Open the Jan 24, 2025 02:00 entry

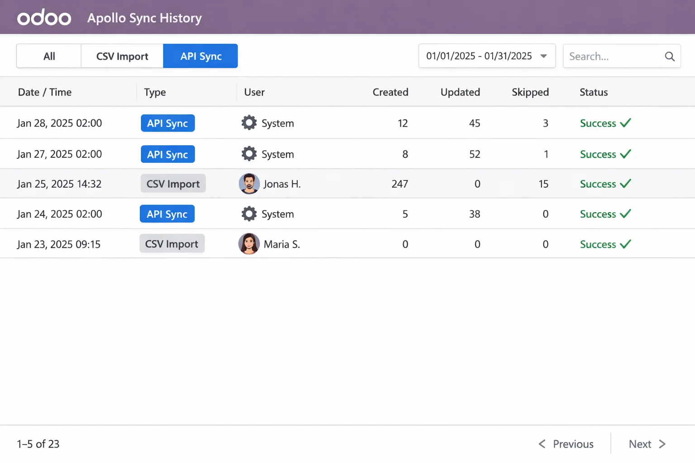[x=347, y=213]
